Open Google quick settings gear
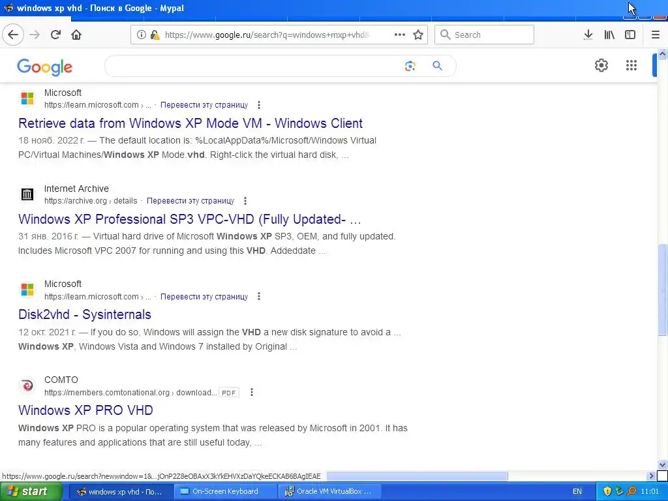668x501 pixels. coord(601,65)
